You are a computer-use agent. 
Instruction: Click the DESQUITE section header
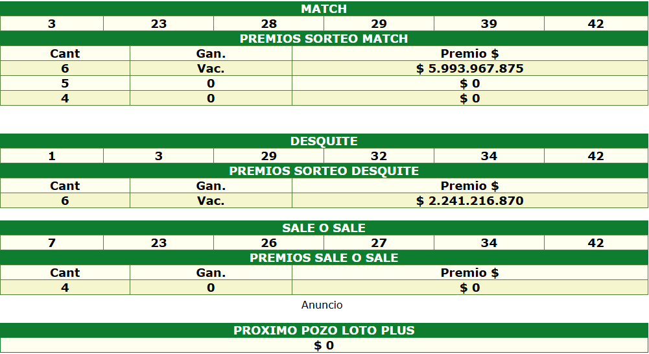tap(324, 141)
